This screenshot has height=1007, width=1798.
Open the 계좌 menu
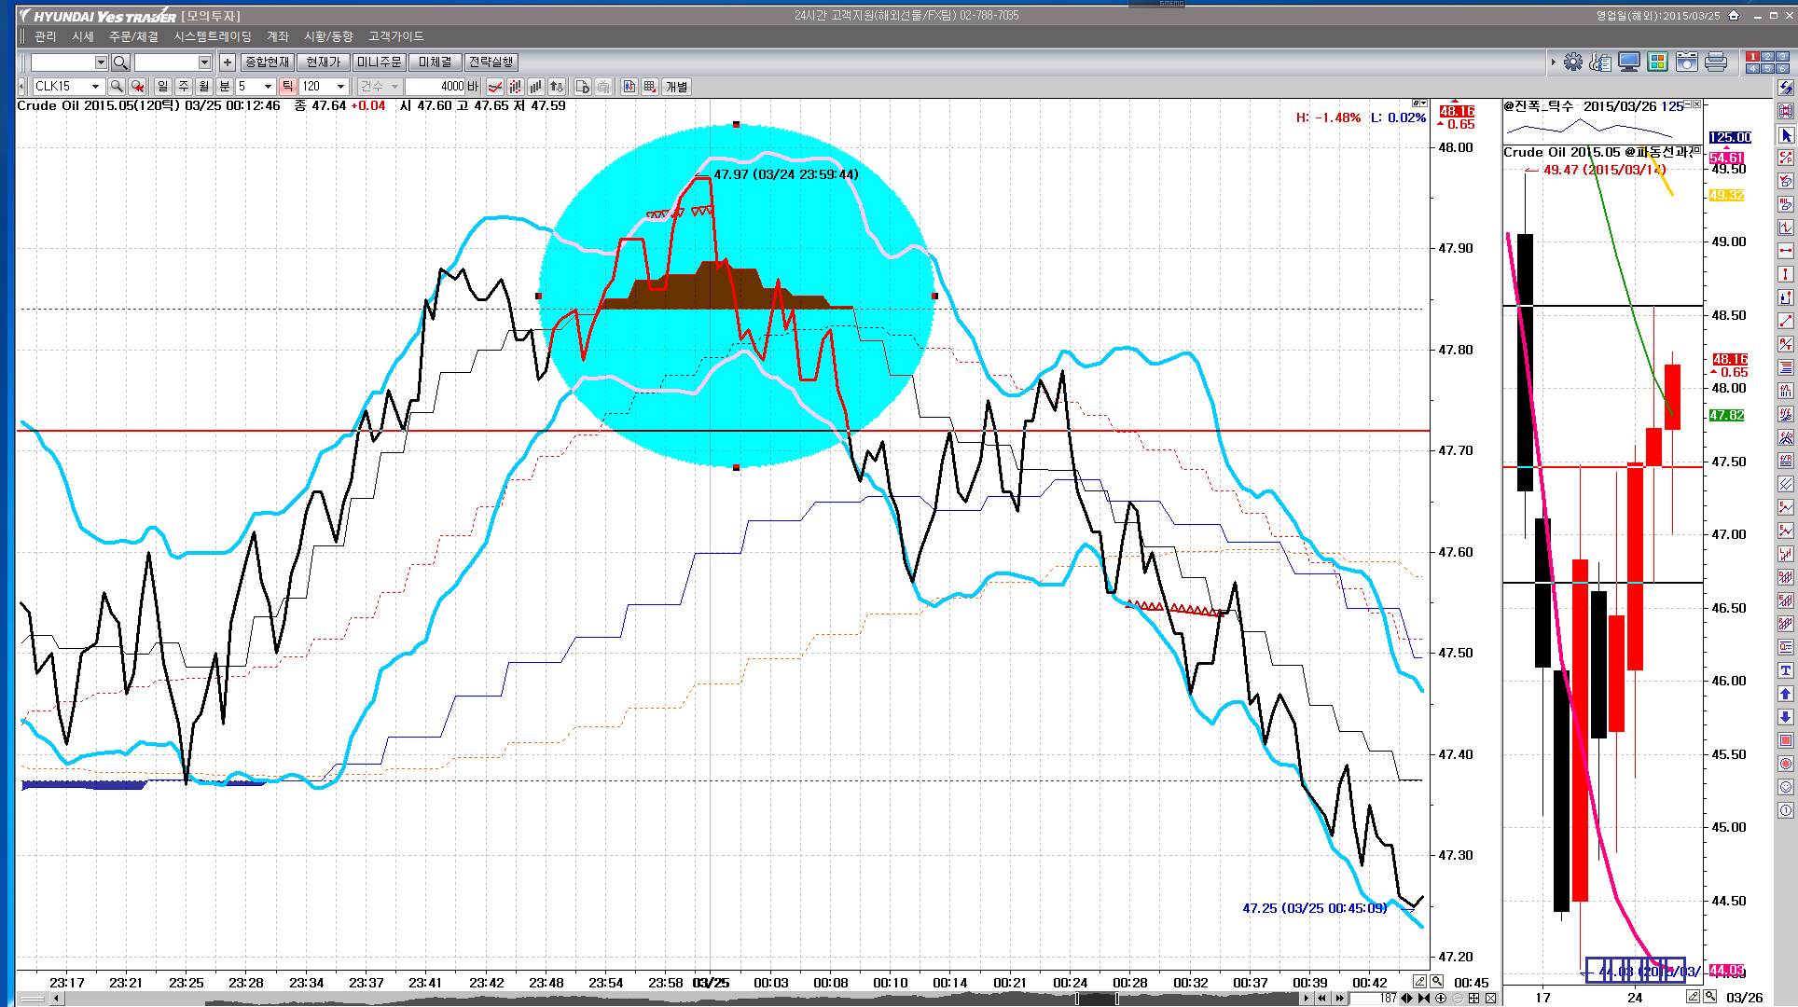click(278, 36)
